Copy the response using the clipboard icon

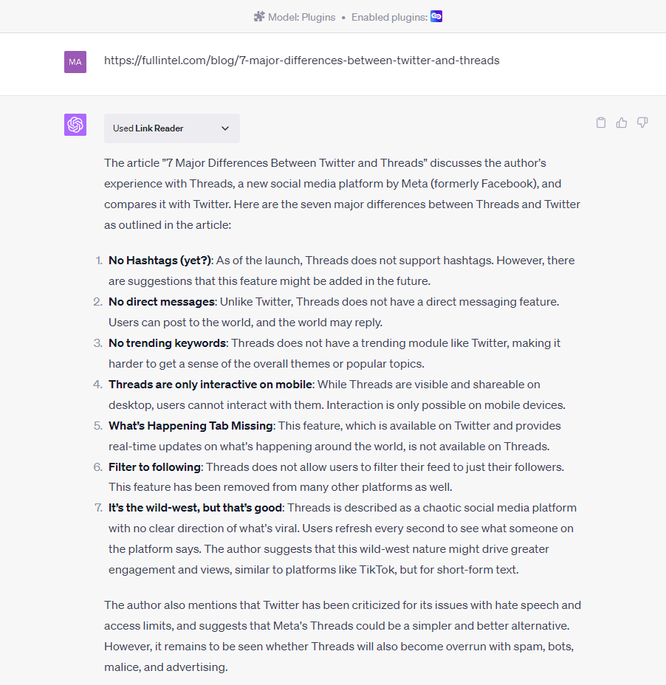pyautogui.click(x=601, y=123)
